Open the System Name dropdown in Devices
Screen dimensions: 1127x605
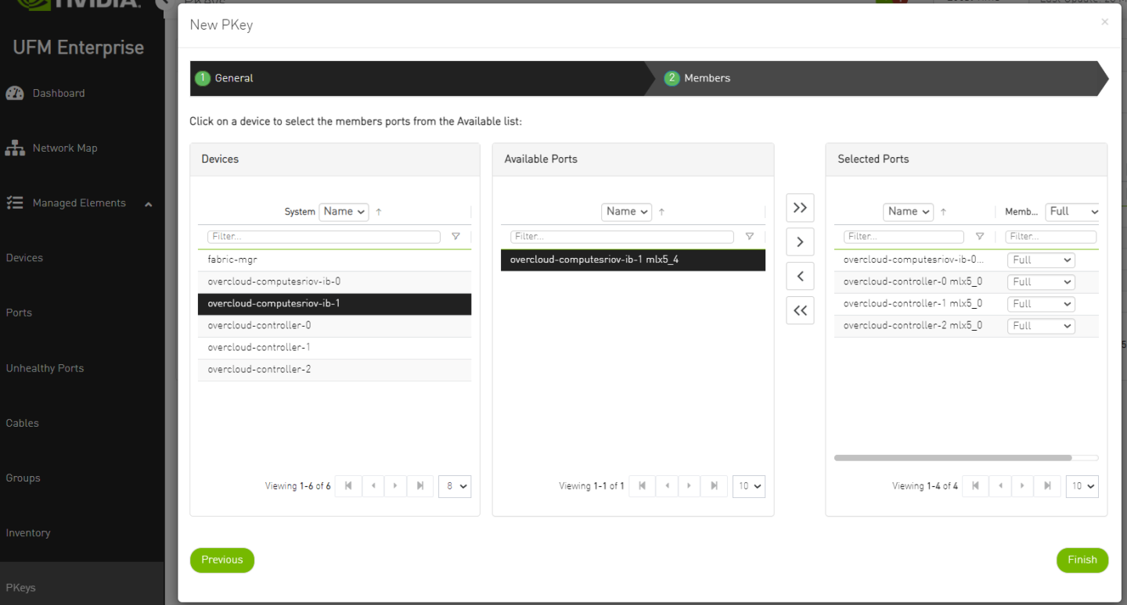344,212
